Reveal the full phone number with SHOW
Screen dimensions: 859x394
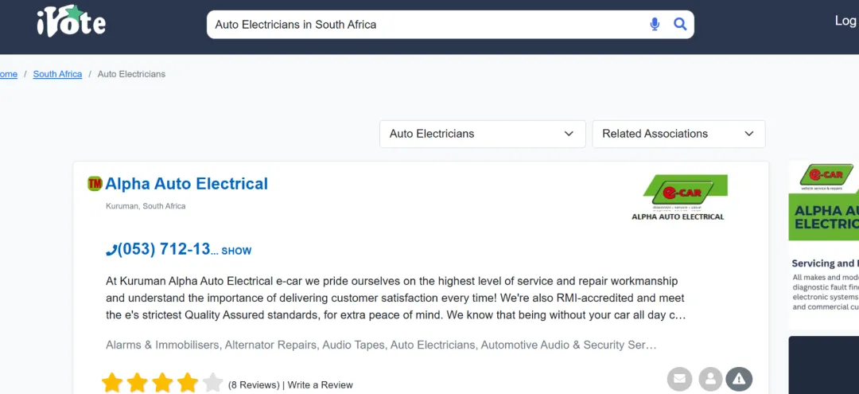(236, 251)
